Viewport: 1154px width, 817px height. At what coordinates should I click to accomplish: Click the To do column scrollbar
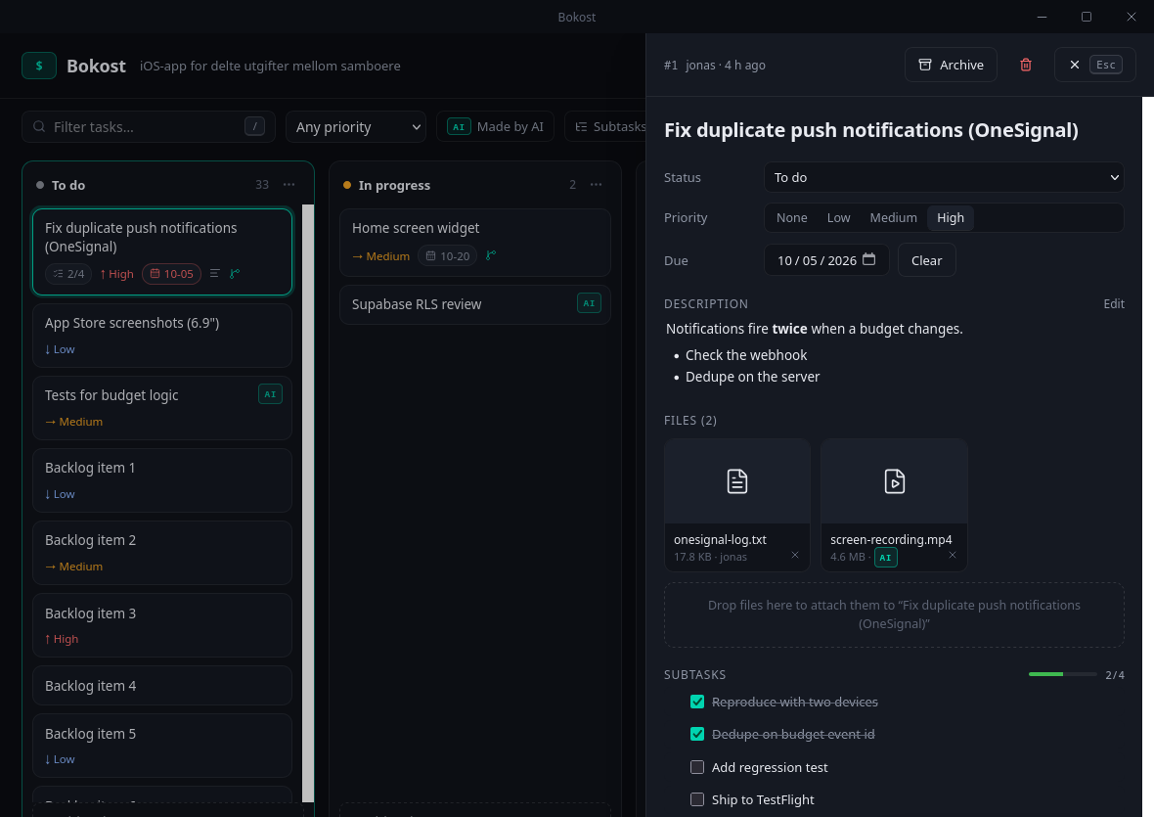click(308, 504)
